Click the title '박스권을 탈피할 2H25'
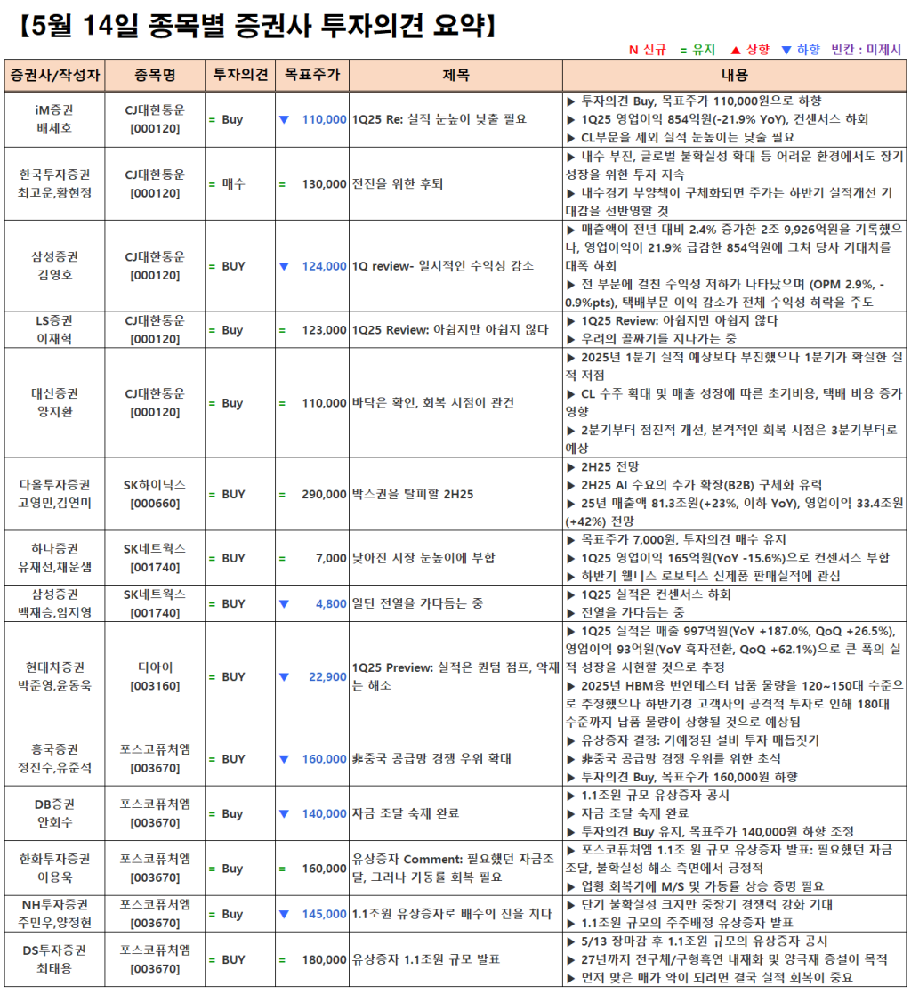Viewport: 911px width, 994px height. point(413,494)
